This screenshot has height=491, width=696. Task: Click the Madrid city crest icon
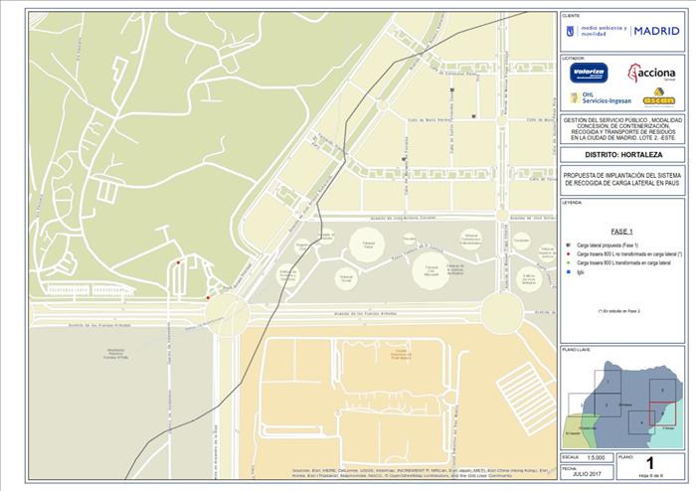pyautogui.click(x=573, y=32)
